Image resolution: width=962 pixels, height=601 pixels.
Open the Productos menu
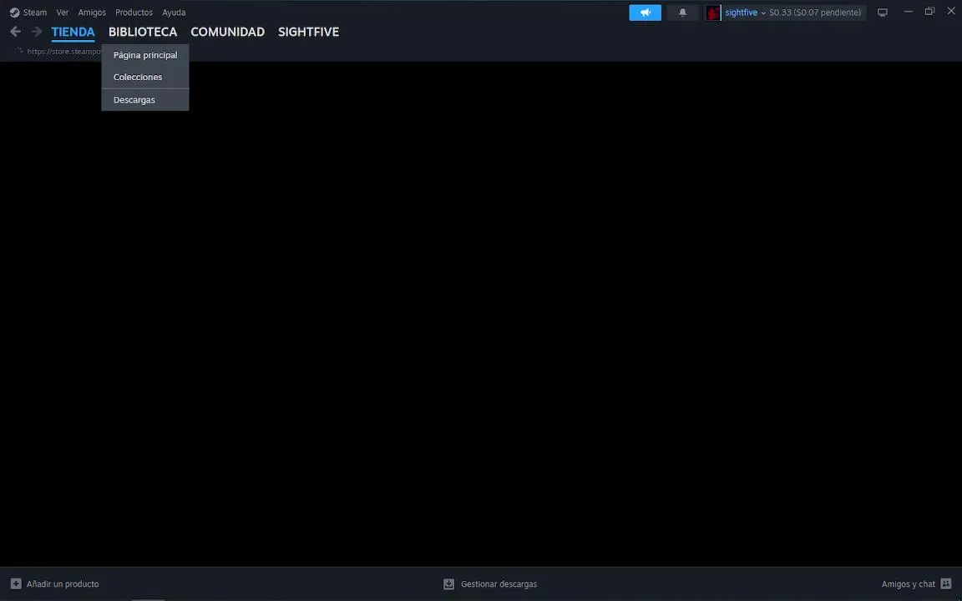(x=134, y=13)
